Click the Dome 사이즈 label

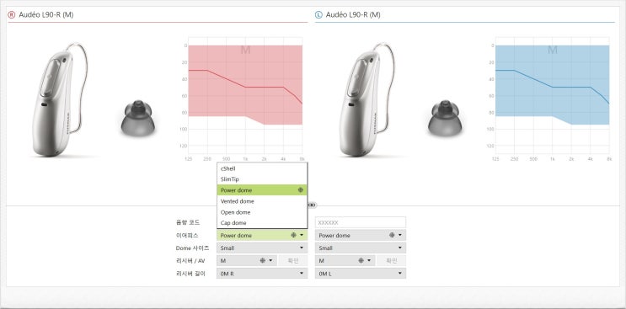(x=192, y=248)
